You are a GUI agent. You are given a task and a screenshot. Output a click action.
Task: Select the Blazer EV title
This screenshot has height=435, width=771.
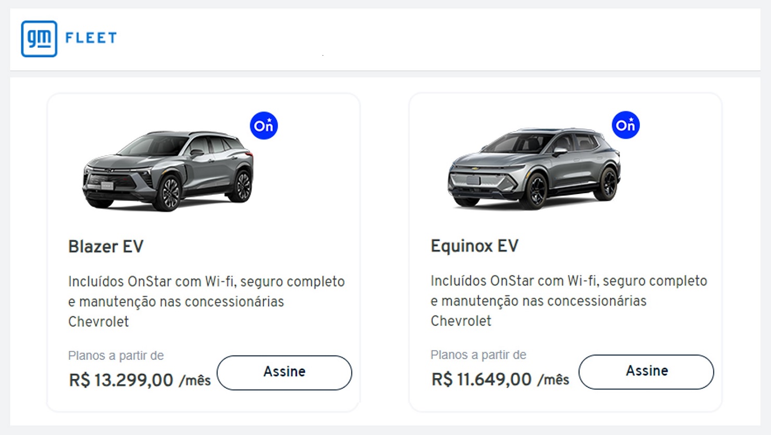click(x=106, y=246)
